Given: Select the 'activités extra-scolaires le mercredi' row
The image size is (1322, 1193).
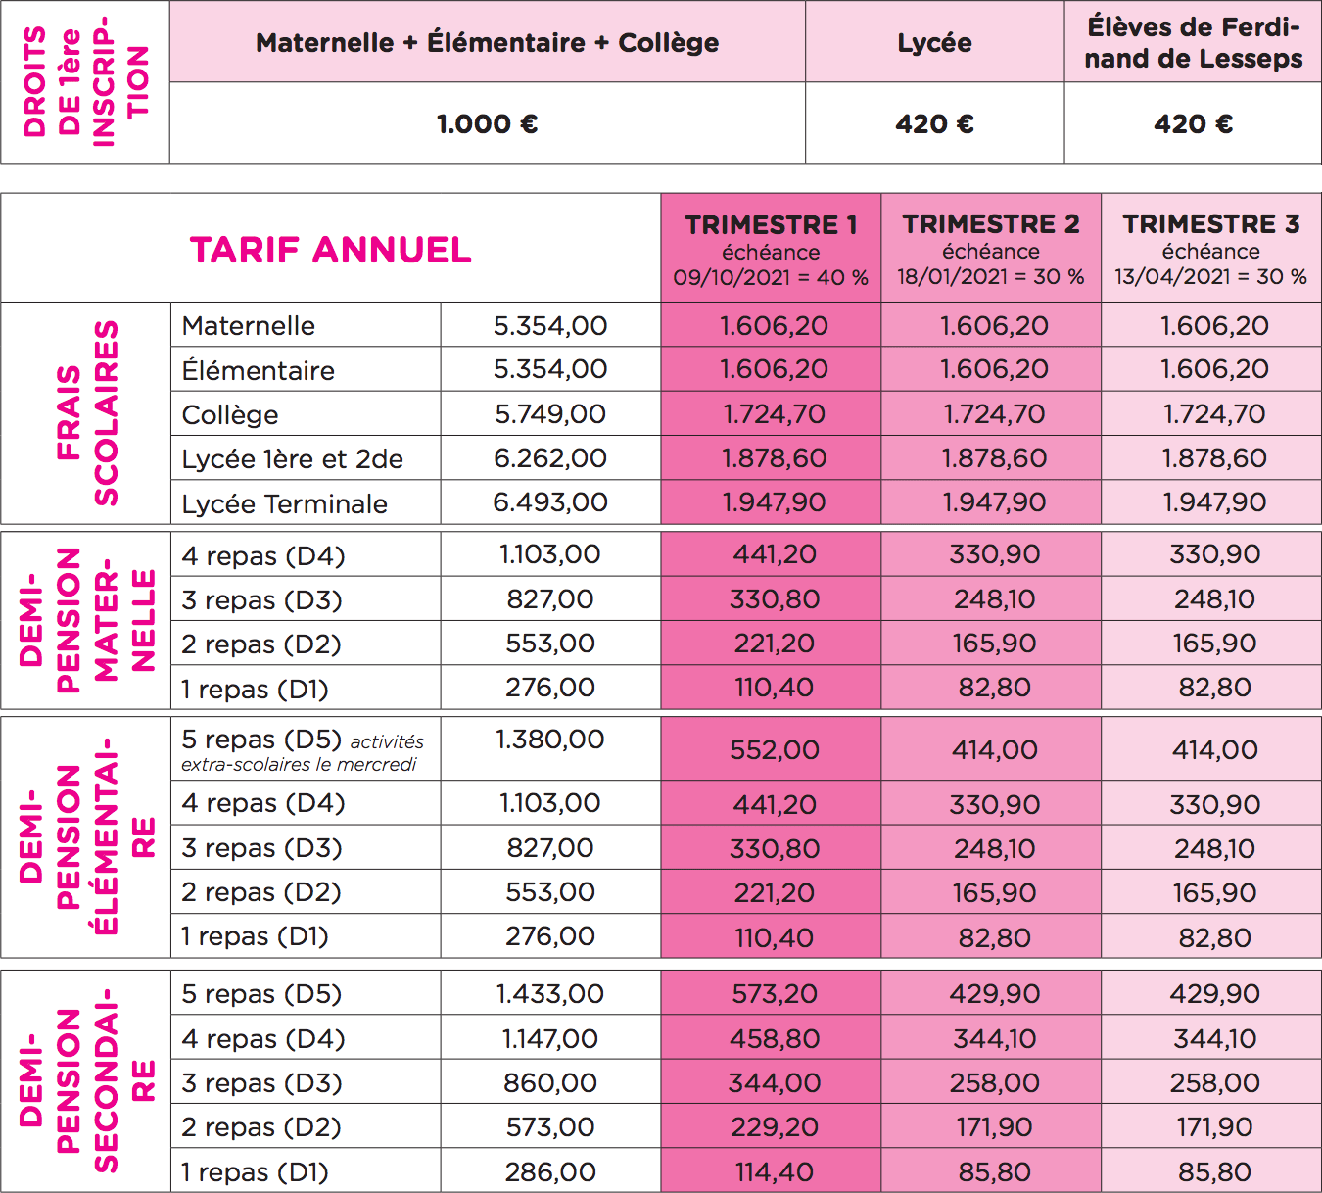Looking at the screenshot, I should click(x=303, y=751).
